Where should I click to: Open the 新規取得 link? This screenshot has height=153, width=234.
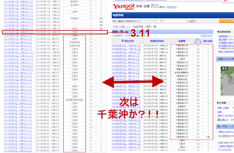pos(171,7)
